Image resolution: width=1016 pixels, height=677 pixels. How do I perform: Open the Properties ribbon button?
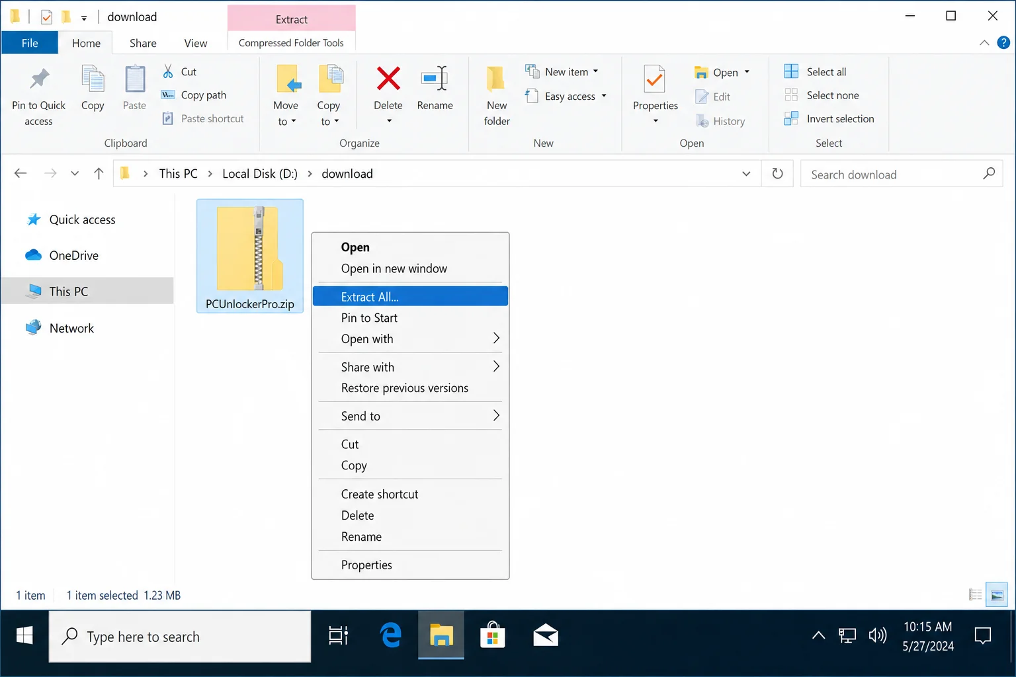pos(655,95)
